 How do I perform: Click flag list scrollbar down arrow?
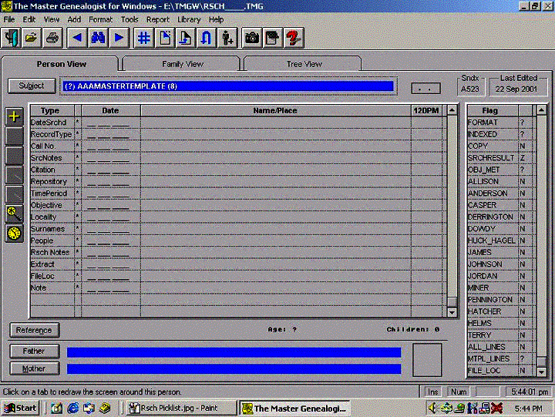click(542, 372)
